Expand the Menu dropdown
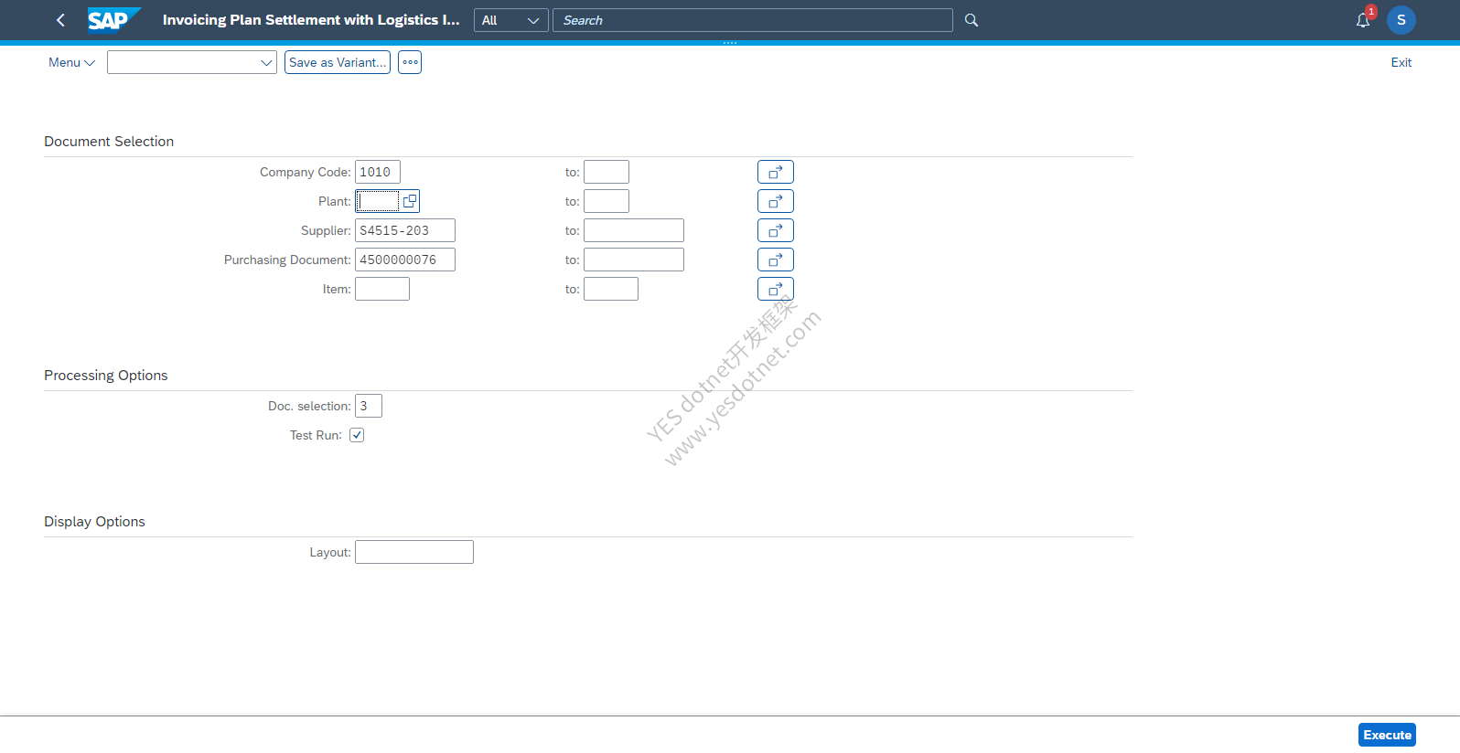 click(x=71, y=62)
